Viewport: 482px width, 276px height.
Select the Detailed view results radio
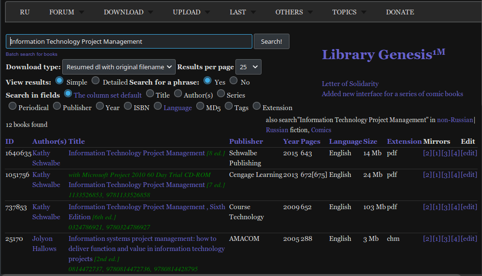point(96,81)
